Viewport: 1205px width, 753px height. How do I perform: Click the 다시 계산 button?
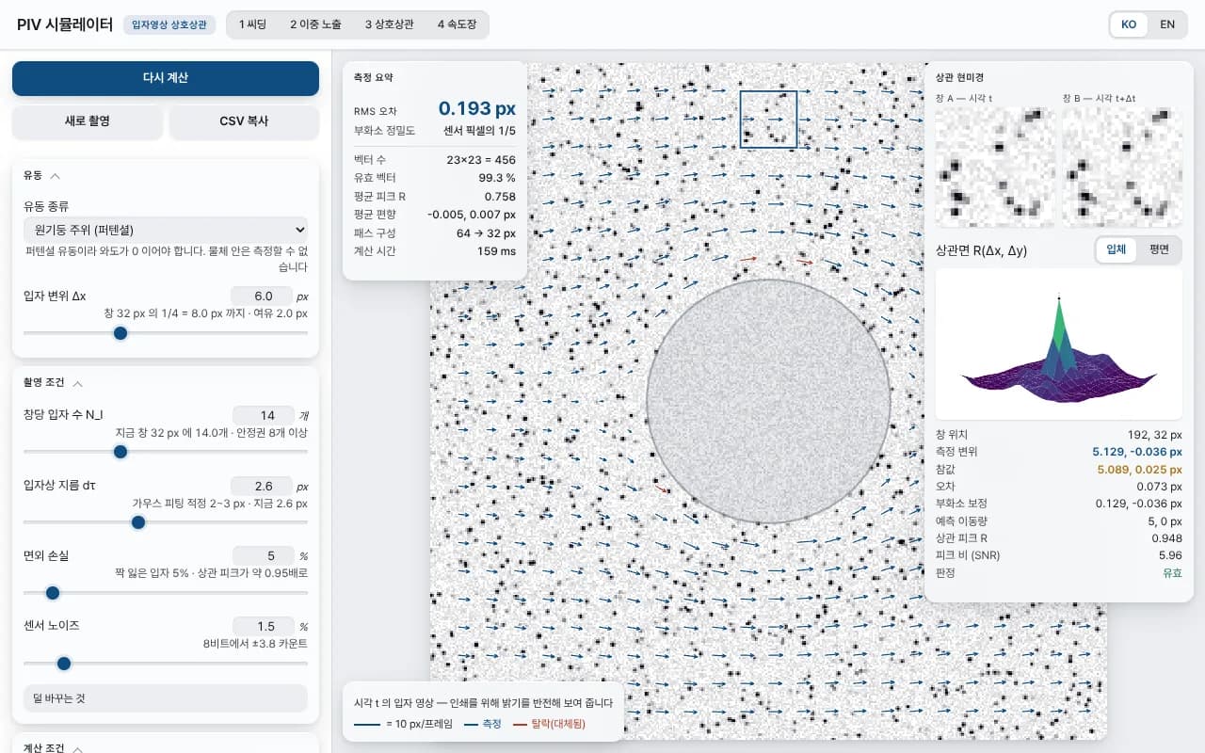[x=166, y=78]
